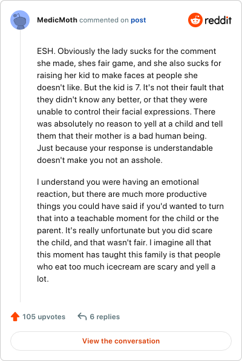Click the paragraph beginning 'I understand you'
The width and height of the screenshot is (242, 361).
(x=130, y=230)
